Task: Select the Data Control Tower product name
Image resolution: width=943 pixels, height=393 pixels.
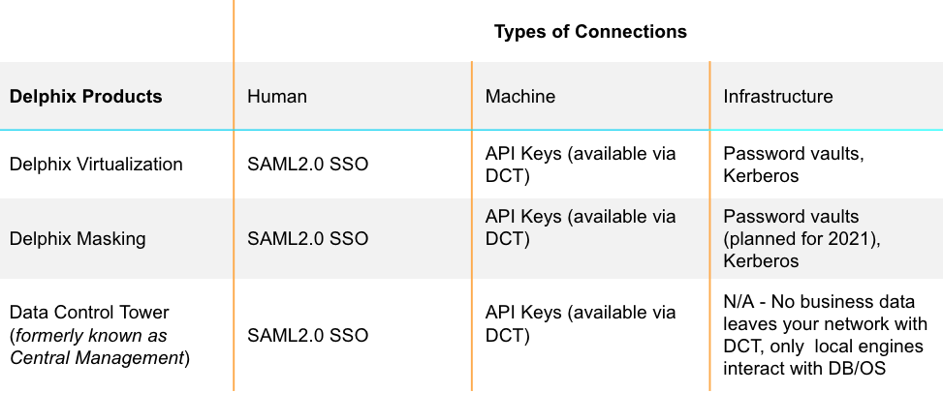Action: (89, 313)
